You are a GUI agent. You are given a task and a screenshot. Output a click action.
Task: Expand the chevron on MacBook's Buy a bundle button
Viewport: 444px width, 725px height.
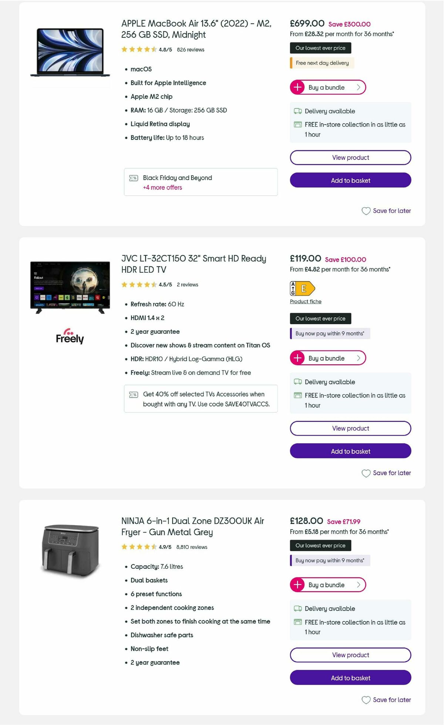(358, 87)
